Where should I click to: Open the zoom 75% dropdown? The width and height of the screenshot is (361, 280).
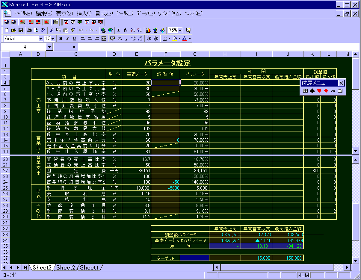(x=180, y=30)
